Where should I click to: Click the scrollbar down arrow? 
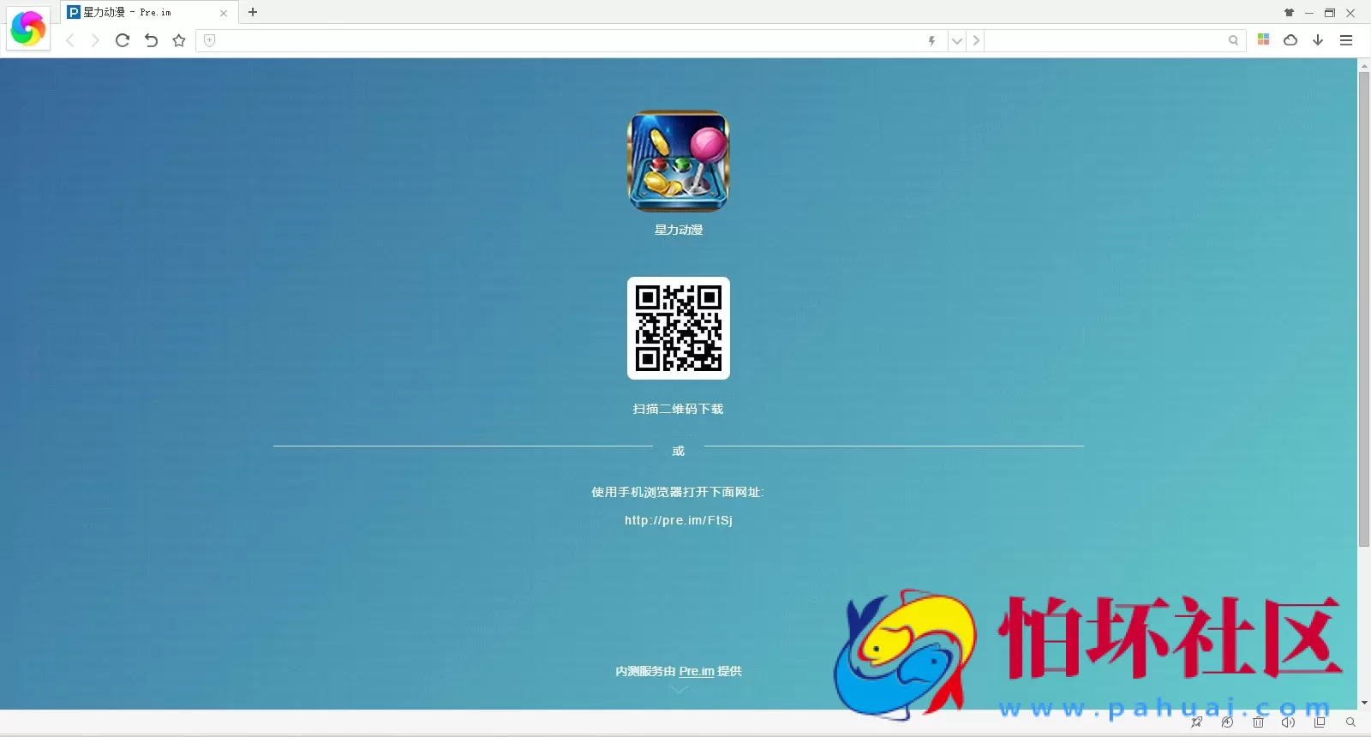click(x=1364, y=703)
